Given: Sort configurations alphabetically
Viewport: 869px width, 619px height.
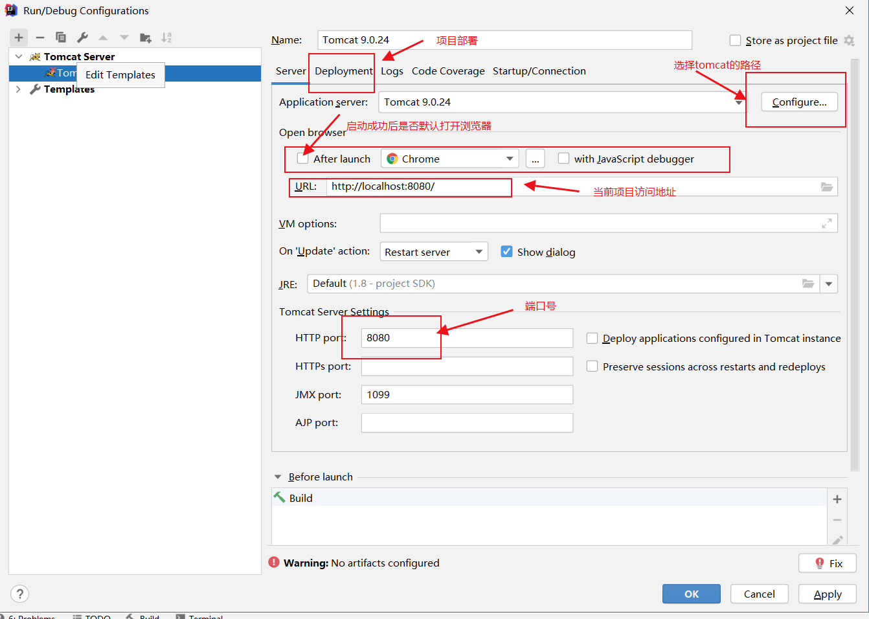Looking at the screenshot, I should pos(166,38).
